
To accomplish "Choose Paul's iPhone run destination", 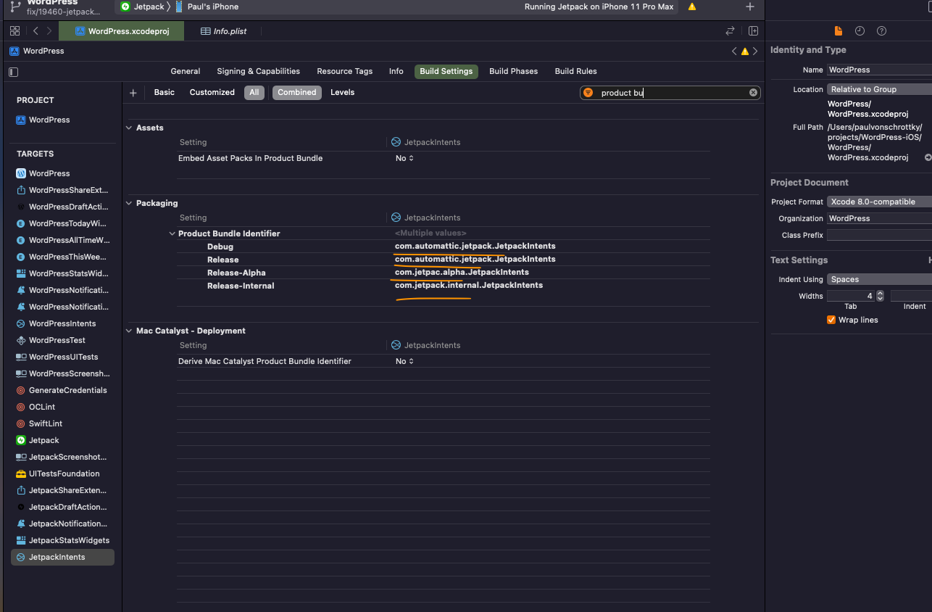I will pos(207,7).
